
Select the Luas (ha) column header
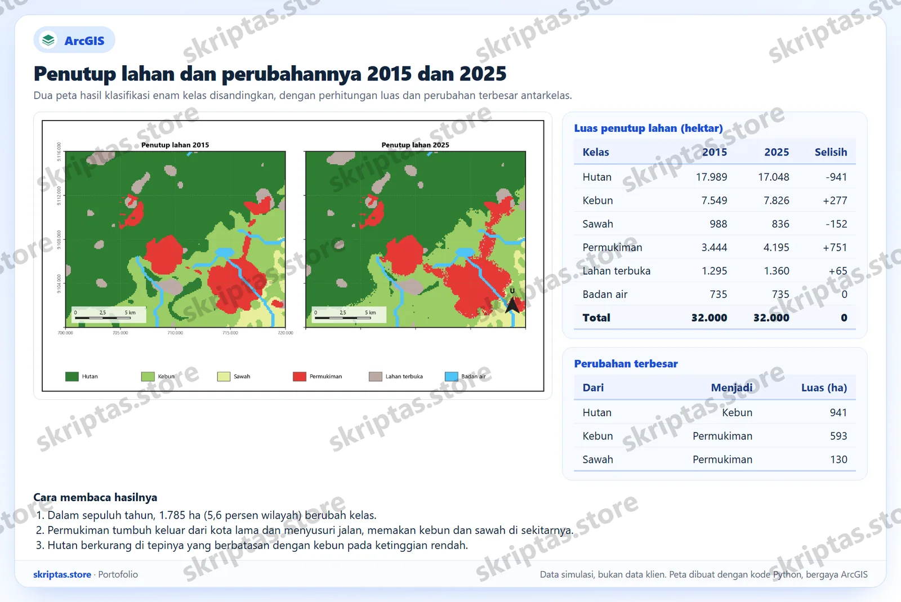[x=824, y=387]
